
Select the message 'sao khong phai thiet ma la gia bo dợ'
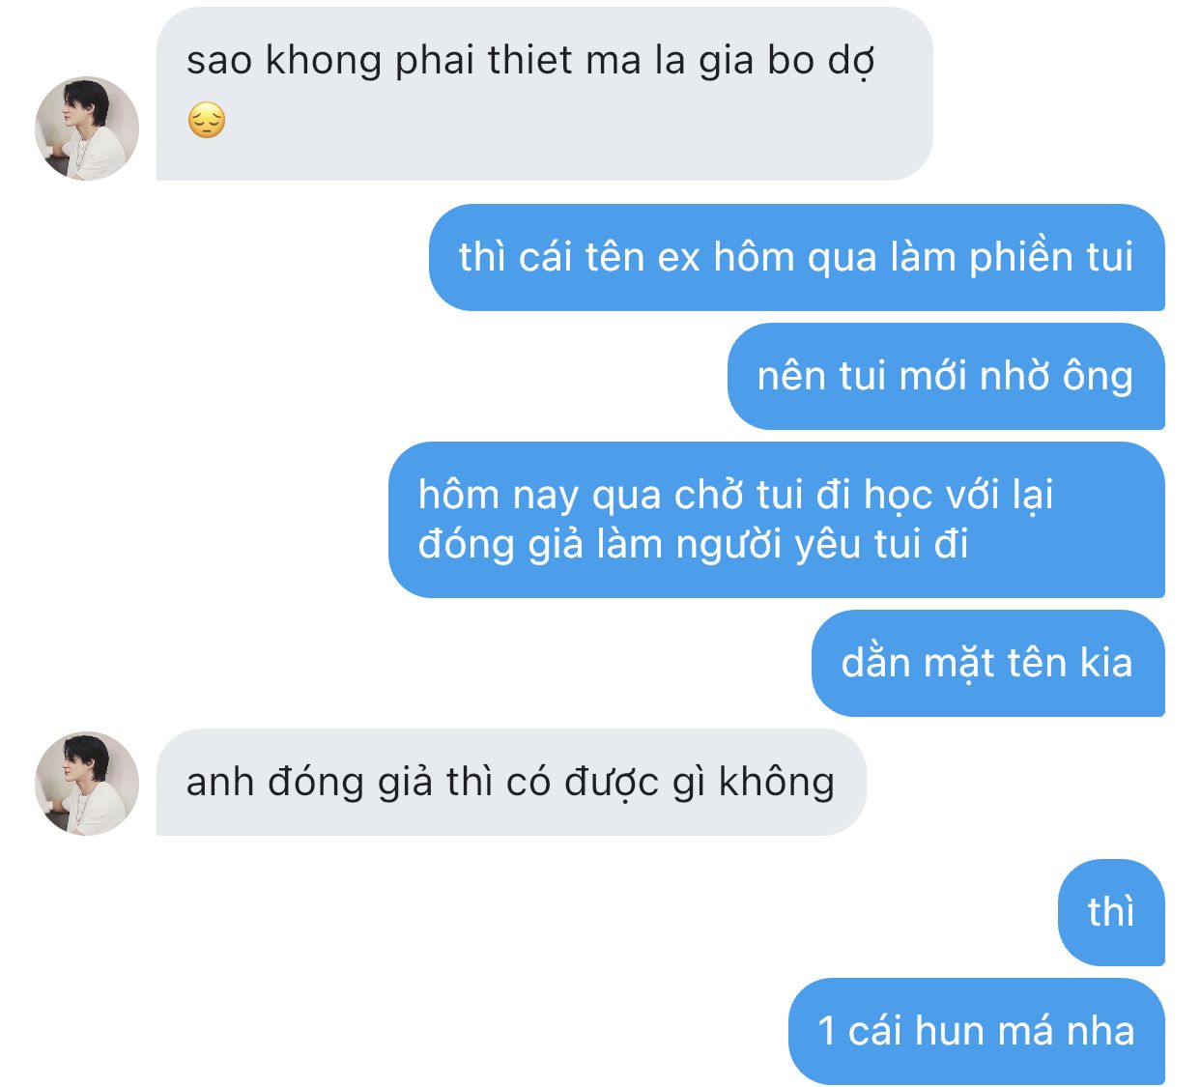click(x=544, y=94)
